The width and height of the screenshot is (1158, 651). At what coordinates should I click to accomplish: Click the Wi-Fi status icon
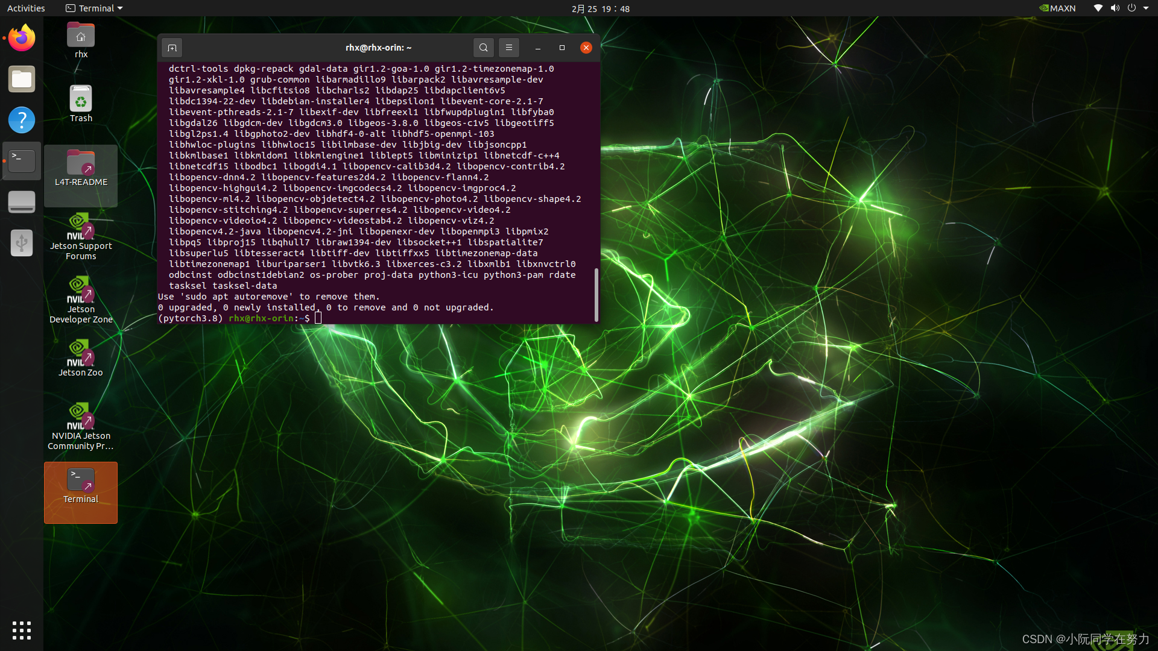pos(1098,8)
